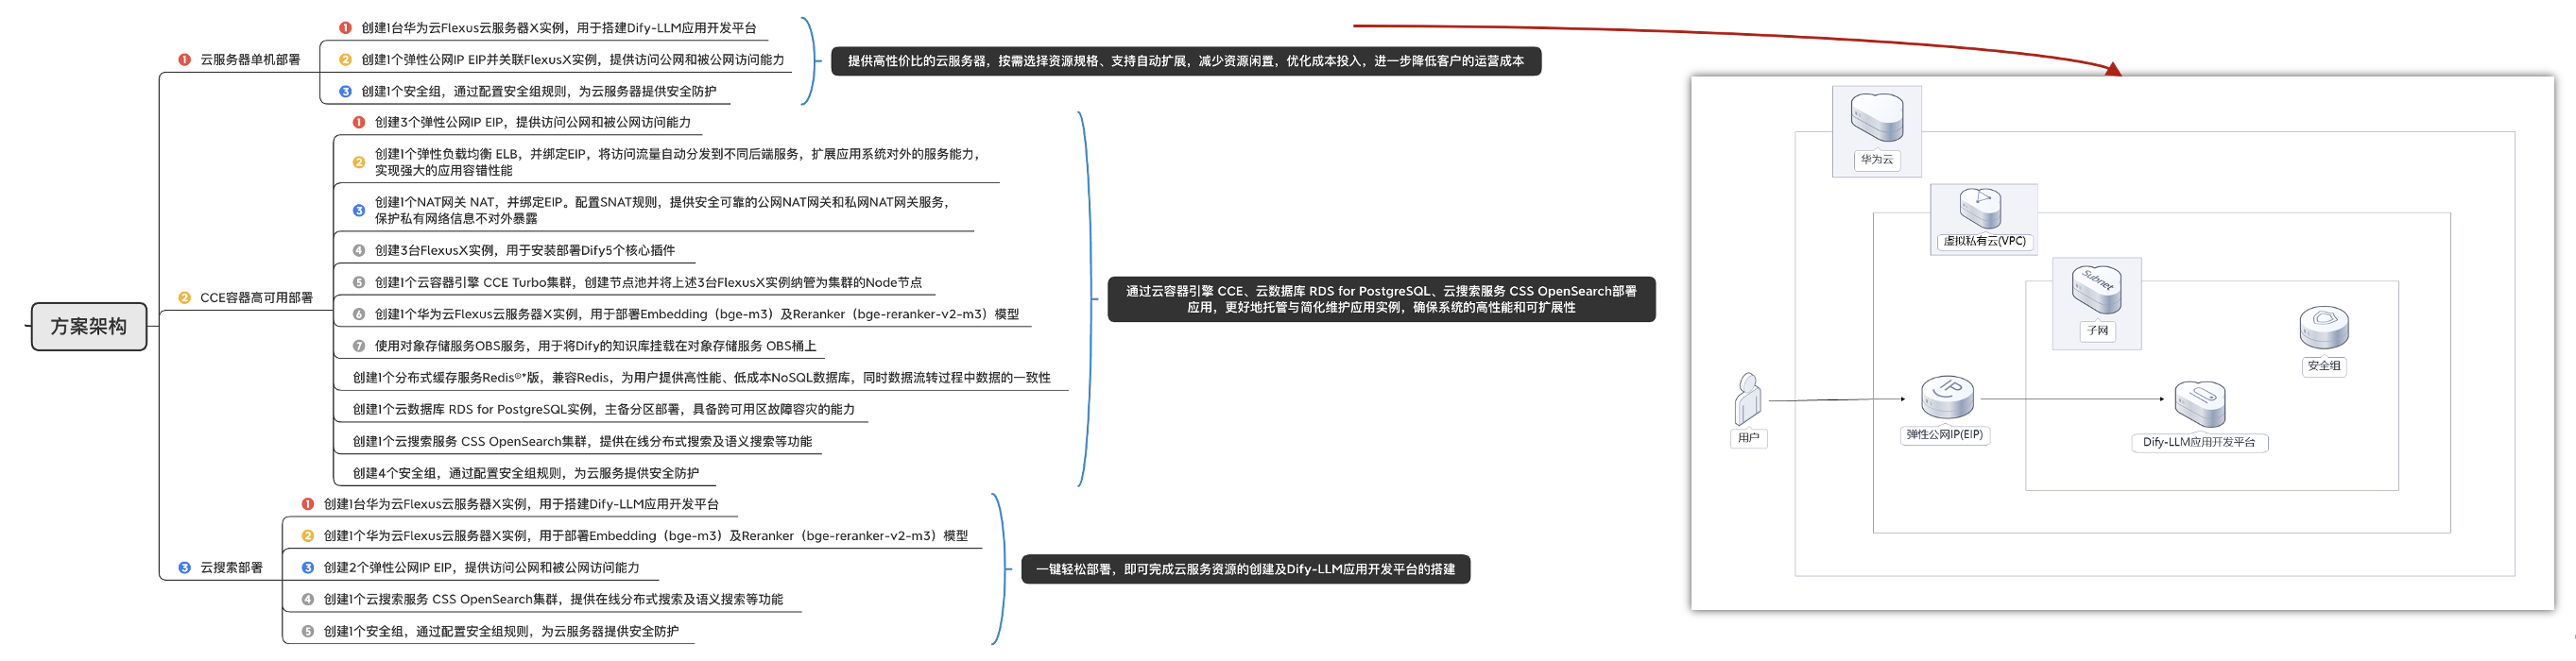2576x661 pixels.
Task: Click 创建1个安全组 node under 云服务器单机部署
Action: coord(538,91)
